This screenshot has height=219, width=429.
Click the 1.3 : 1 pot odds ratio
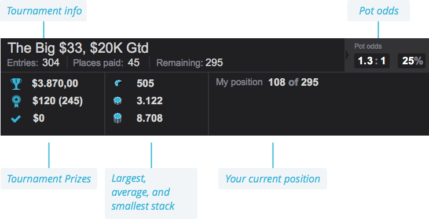(x=372, y=61)
